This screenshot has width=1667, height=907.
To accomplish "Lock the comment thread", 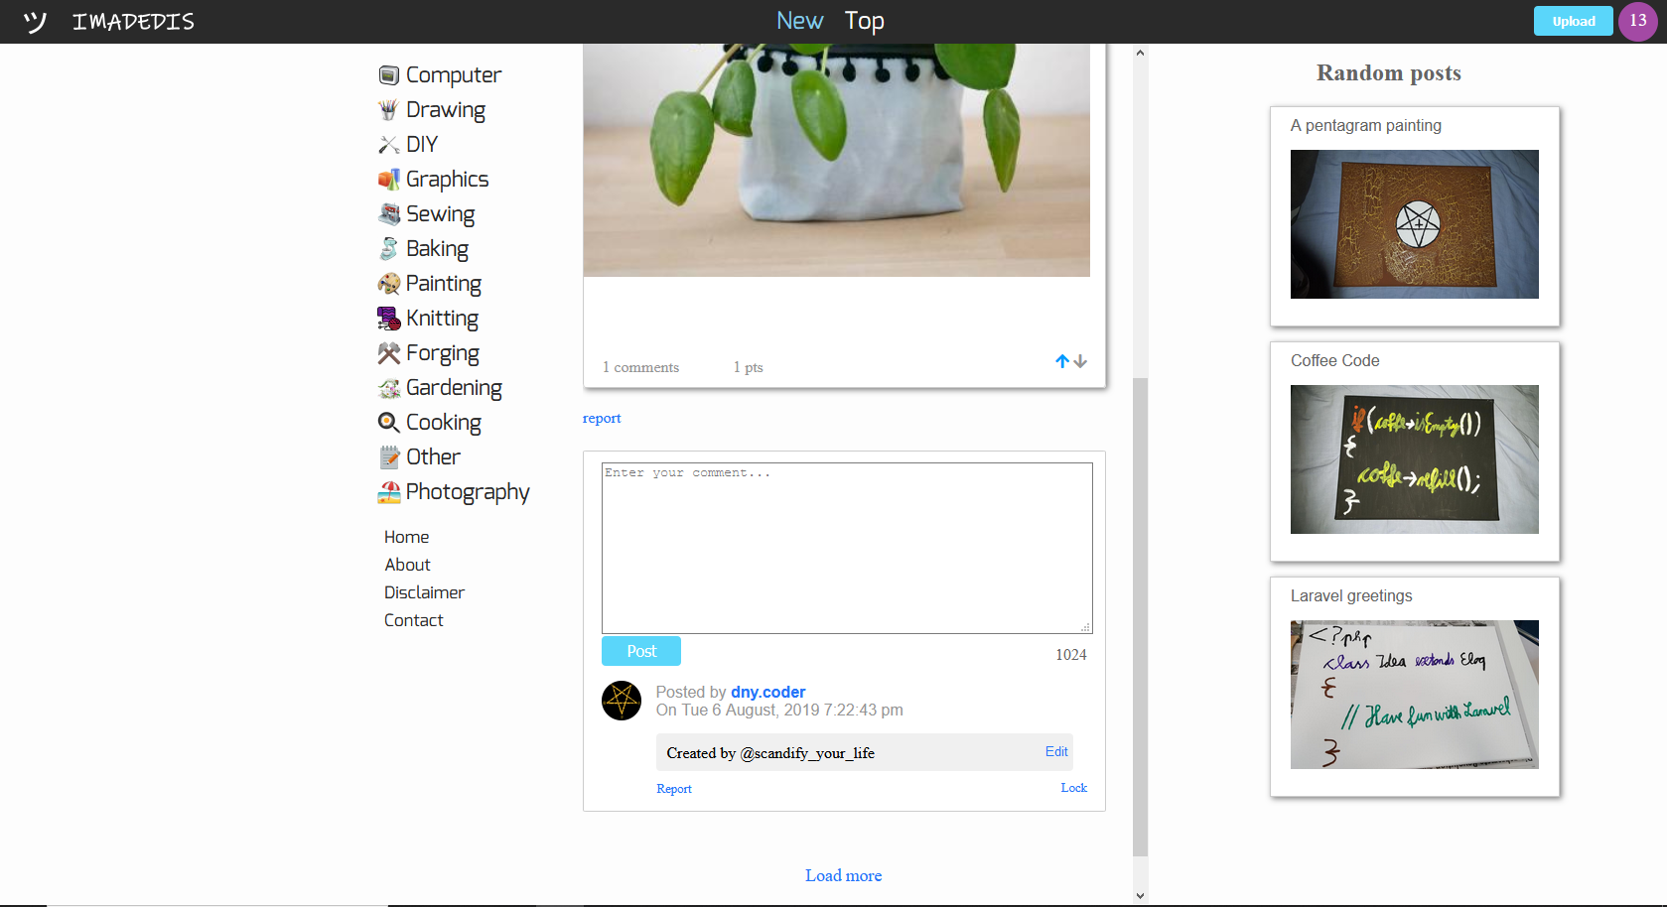I will click(1074, 788).
